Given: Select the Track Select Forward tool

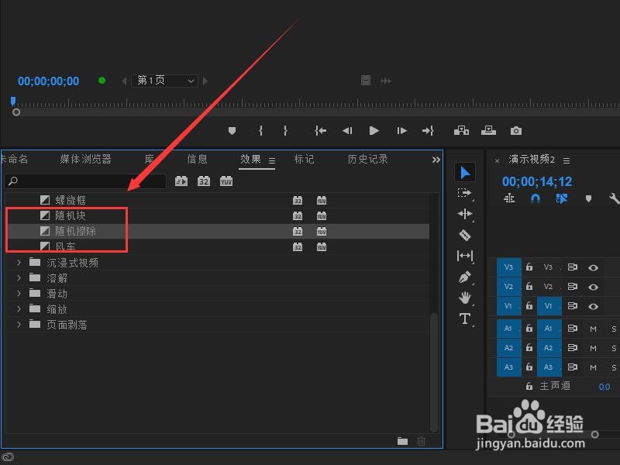Looking at the screenshot, I should click(464, 193).
